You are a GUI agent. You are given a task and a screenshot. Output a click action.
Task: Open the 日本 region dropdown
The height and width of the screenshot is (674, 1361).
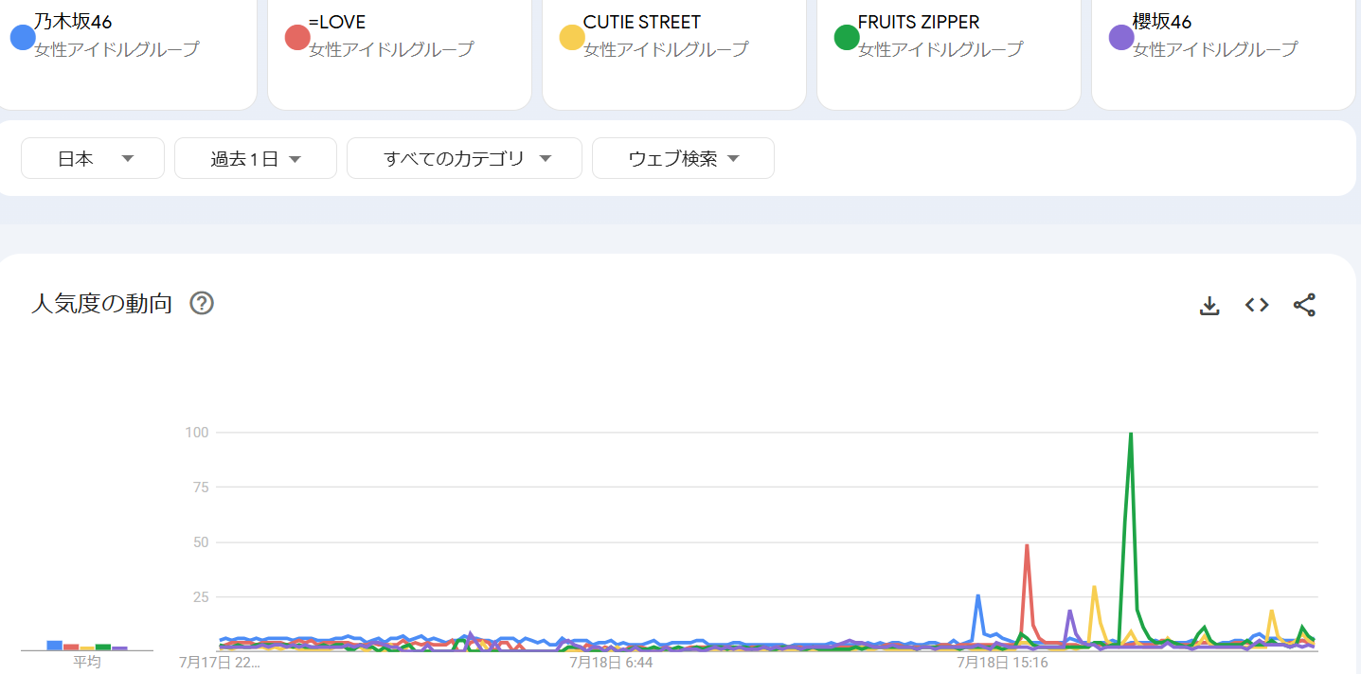(93, 158)
